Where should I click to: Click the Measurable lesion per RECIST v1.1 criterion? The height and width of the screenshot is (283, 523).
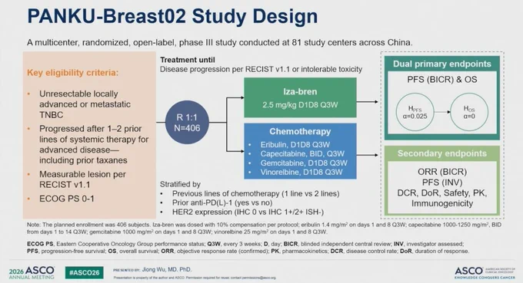pos(82,179)
